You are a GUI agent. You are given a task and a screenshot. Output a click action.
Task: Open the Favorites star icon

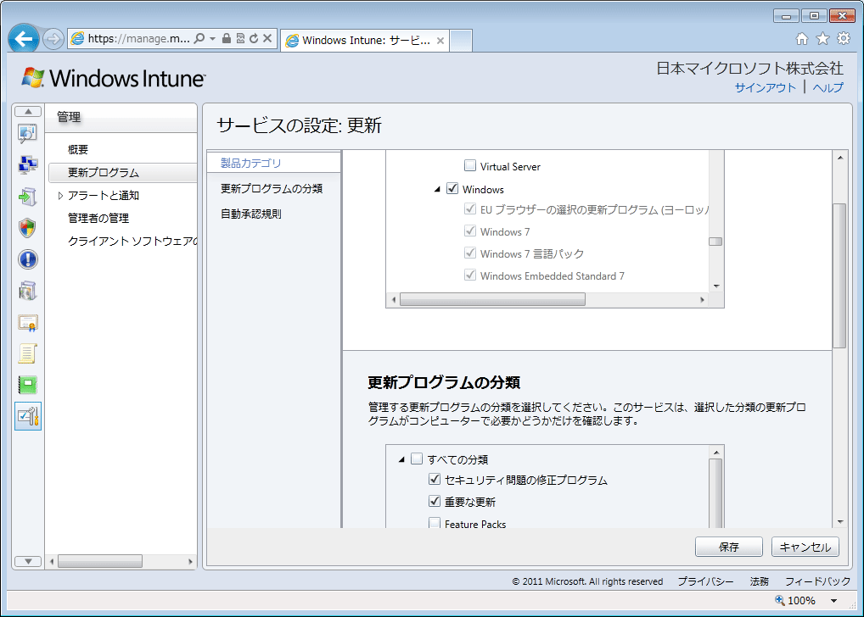[x=822, y=38]
